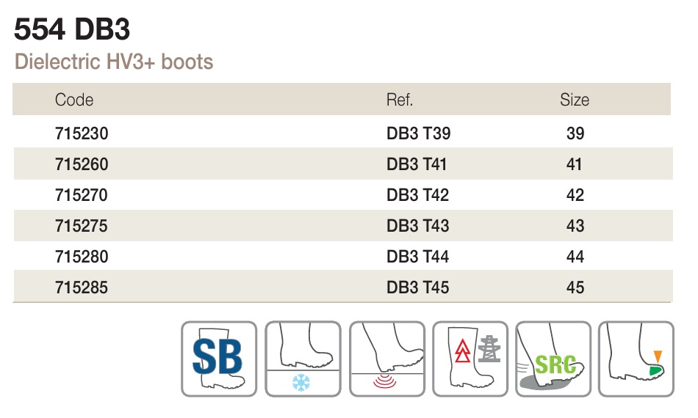Viewport: 698px width, 418px height.
Task: Select product code 715230
Action: pyautogui.click(x=82, y=133)
